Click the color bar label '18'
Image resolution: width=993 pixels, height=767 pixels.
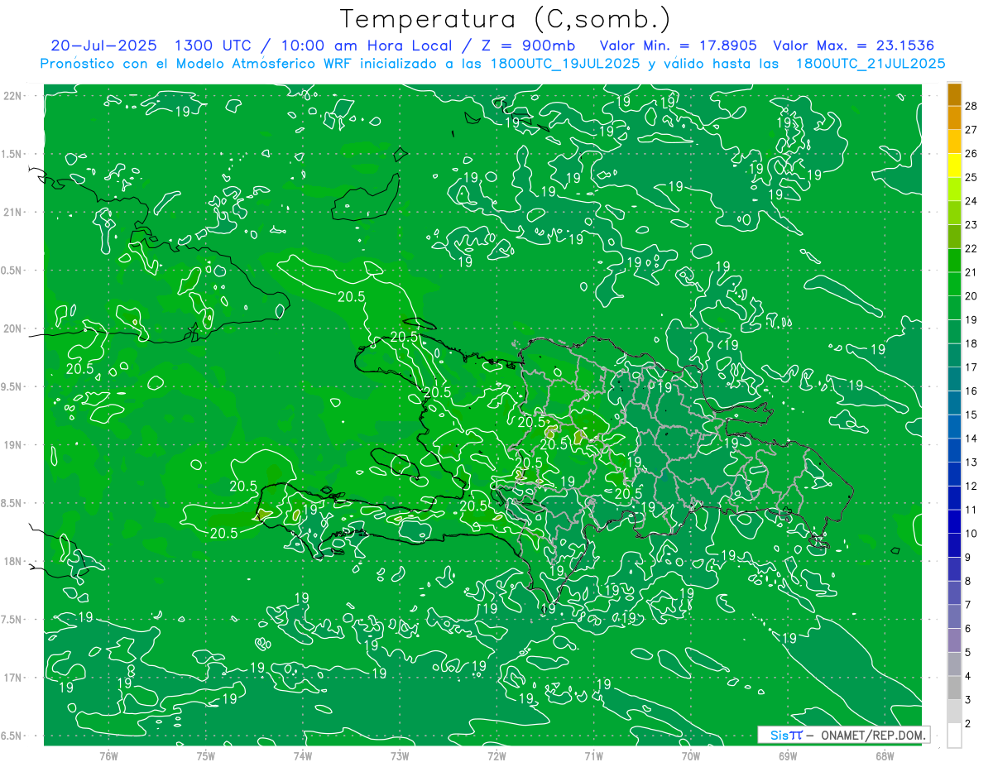click(971, 343)
